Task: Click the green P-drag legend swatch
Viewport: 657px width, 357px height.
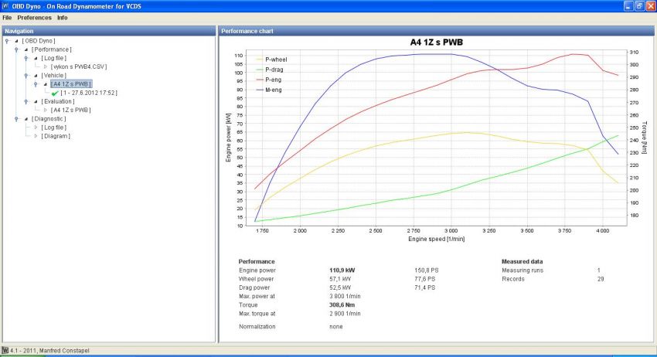Action: tap(260, 70)
